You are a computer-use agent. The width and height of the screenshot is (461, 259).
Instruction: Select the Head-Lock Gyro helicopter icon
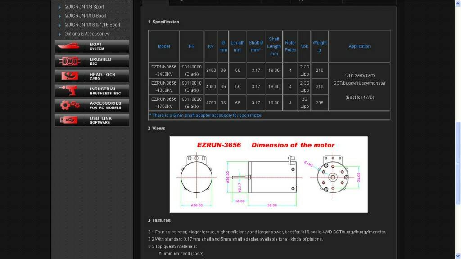tap(70, 76)
